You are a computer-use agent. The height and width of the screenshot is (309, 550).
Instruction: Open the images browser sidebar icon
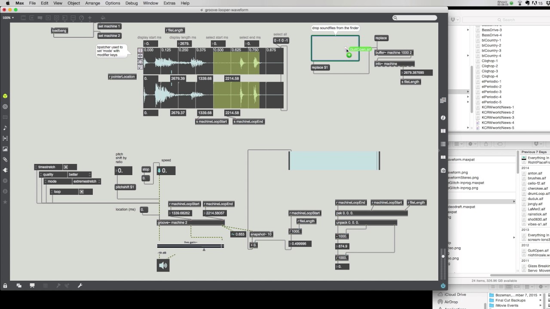(x=5, y=149)
